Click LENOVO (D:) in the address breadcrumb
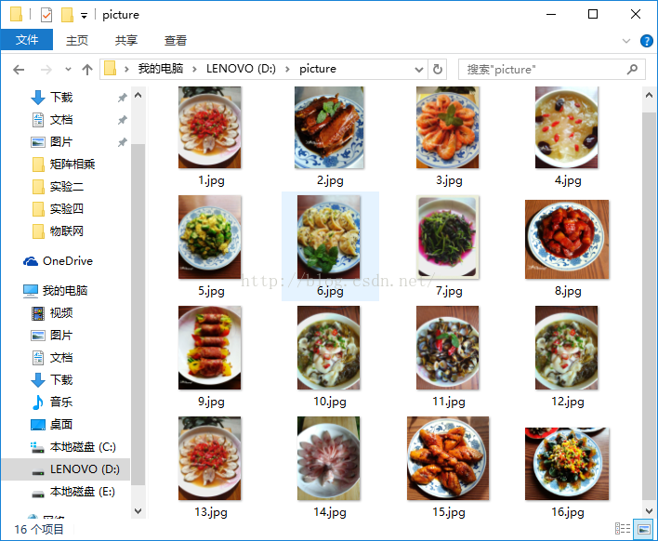This screenshot has height=541, width=658. [241, 69]
